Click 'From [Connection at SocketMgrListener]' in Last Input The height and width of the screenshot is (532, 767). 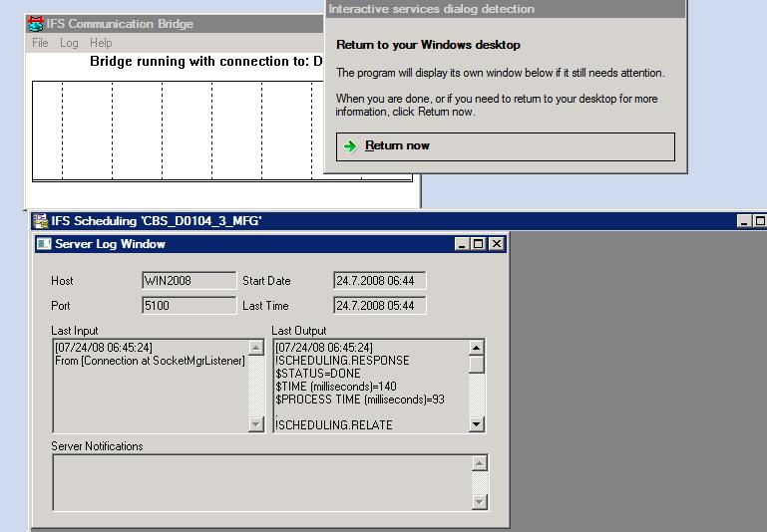151,361
